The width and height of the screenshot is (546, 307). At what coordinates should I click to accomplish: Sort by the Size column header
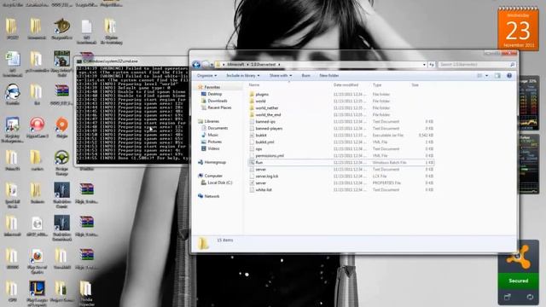pos(415,85)
